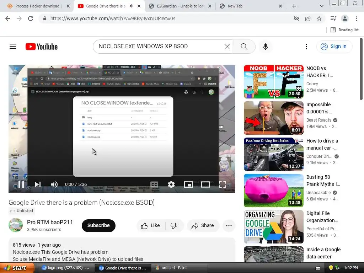Go to YouTube home via logo
Image resolution: width=364 pixels, height=273 pixels.
tap(42, 47)
